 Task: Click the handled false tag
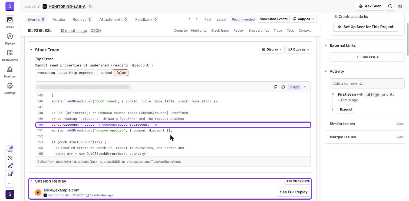pos(113,73)
